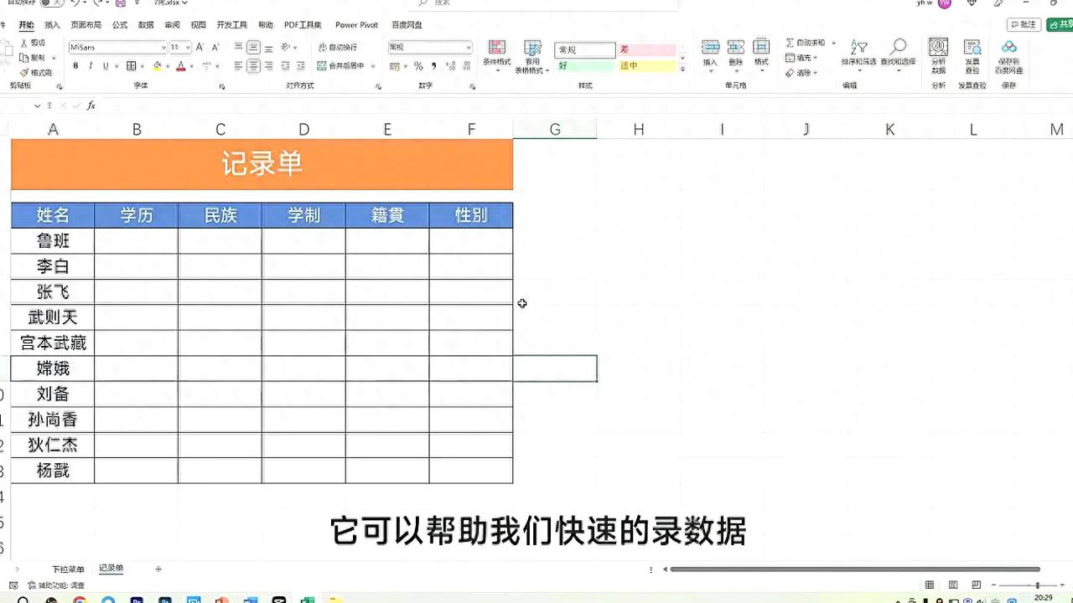1073x603 pixels.
Task: Click the AutoSum (自动求和) icon
Action: coord(790,44)
